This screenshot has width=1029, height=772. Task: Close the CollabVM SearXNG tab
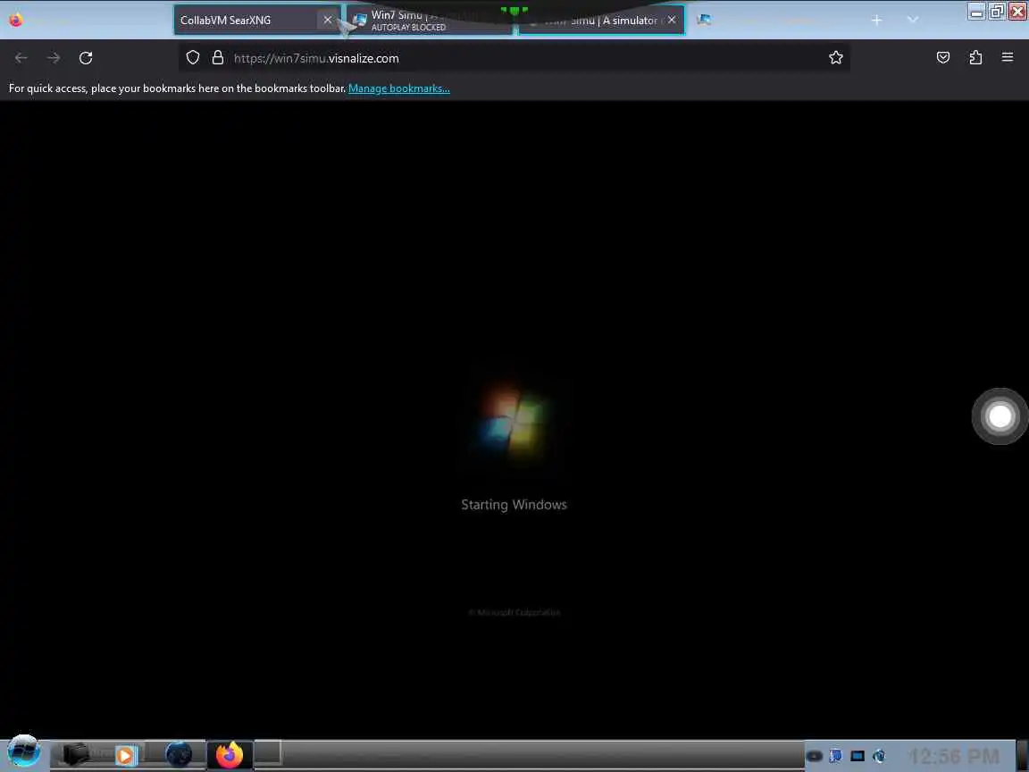pyautogui.click(x=328, y=21)
